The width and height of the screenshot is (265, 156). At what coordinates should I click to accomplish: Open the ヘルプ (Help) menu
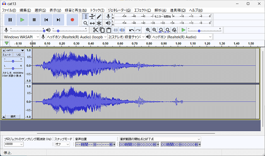196,10
